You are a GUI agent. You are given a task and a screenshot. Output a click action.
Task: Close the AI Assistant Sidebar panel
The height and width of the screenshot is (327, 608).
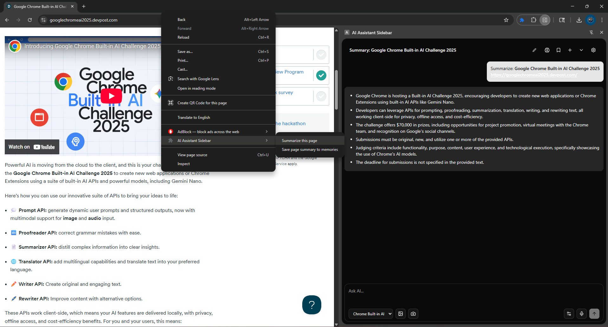coord(602,32)
